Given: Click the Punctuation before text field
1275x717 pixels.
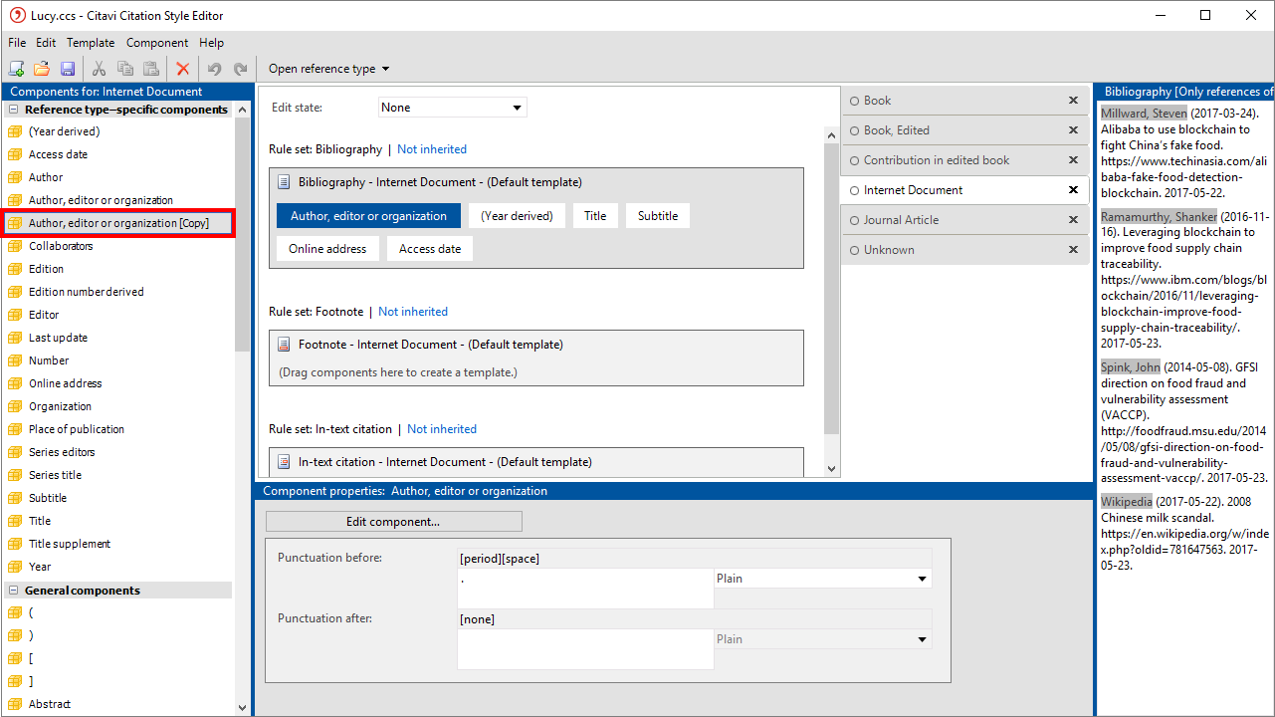Looking at the screenshot, I should (x=585, y=588).
